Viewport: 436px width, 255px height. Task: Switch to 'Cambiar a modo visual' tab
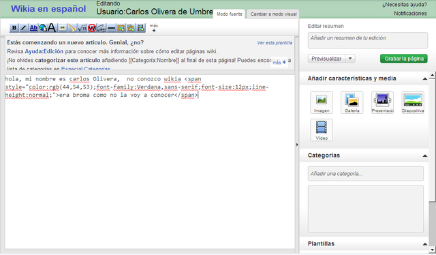pyautogui.click(x=273, y=14)
